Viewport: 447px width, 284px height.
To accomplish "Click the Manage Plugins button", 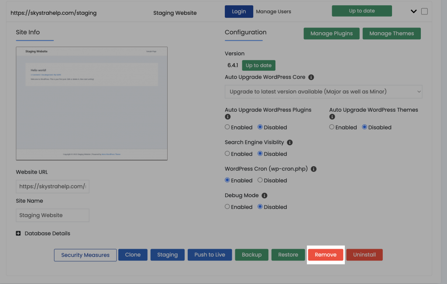I will point(331,34).
